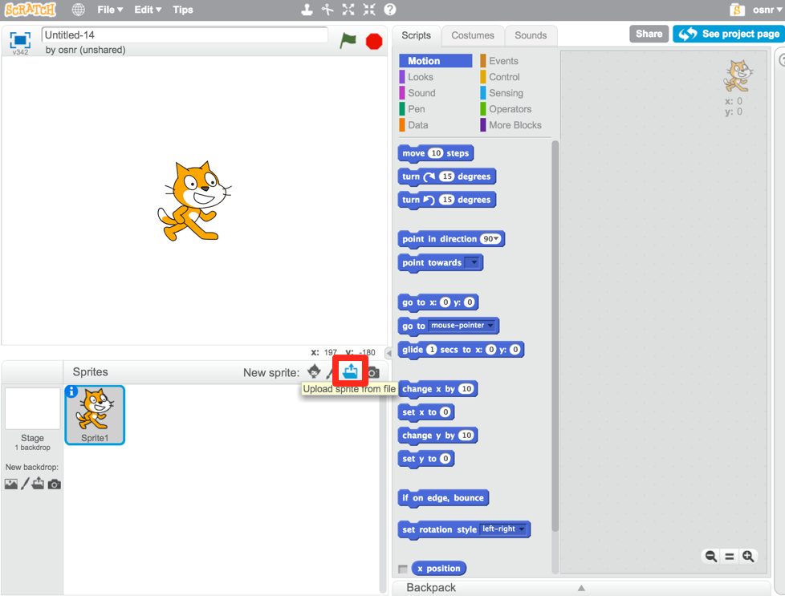The width and height of the screenshot is (785, 596).
Task: Click the move 10 steps block
Action: click(x=436, y=153)
